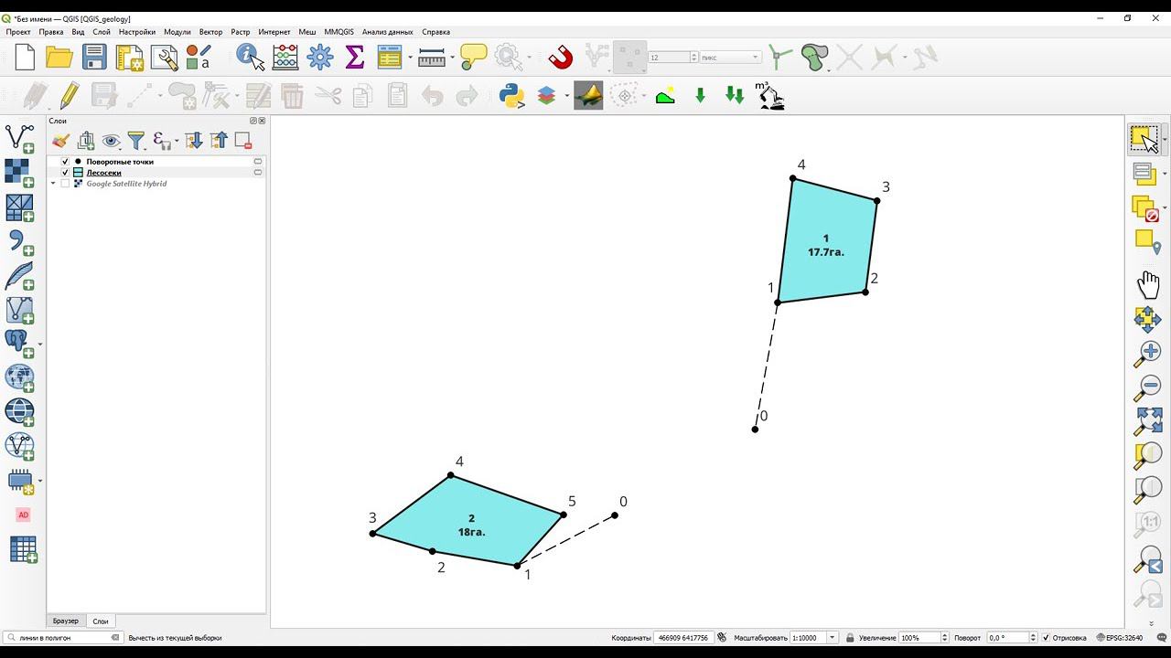Open the Слой menu
1171x658 pixels.
click(x=102, y=32)
